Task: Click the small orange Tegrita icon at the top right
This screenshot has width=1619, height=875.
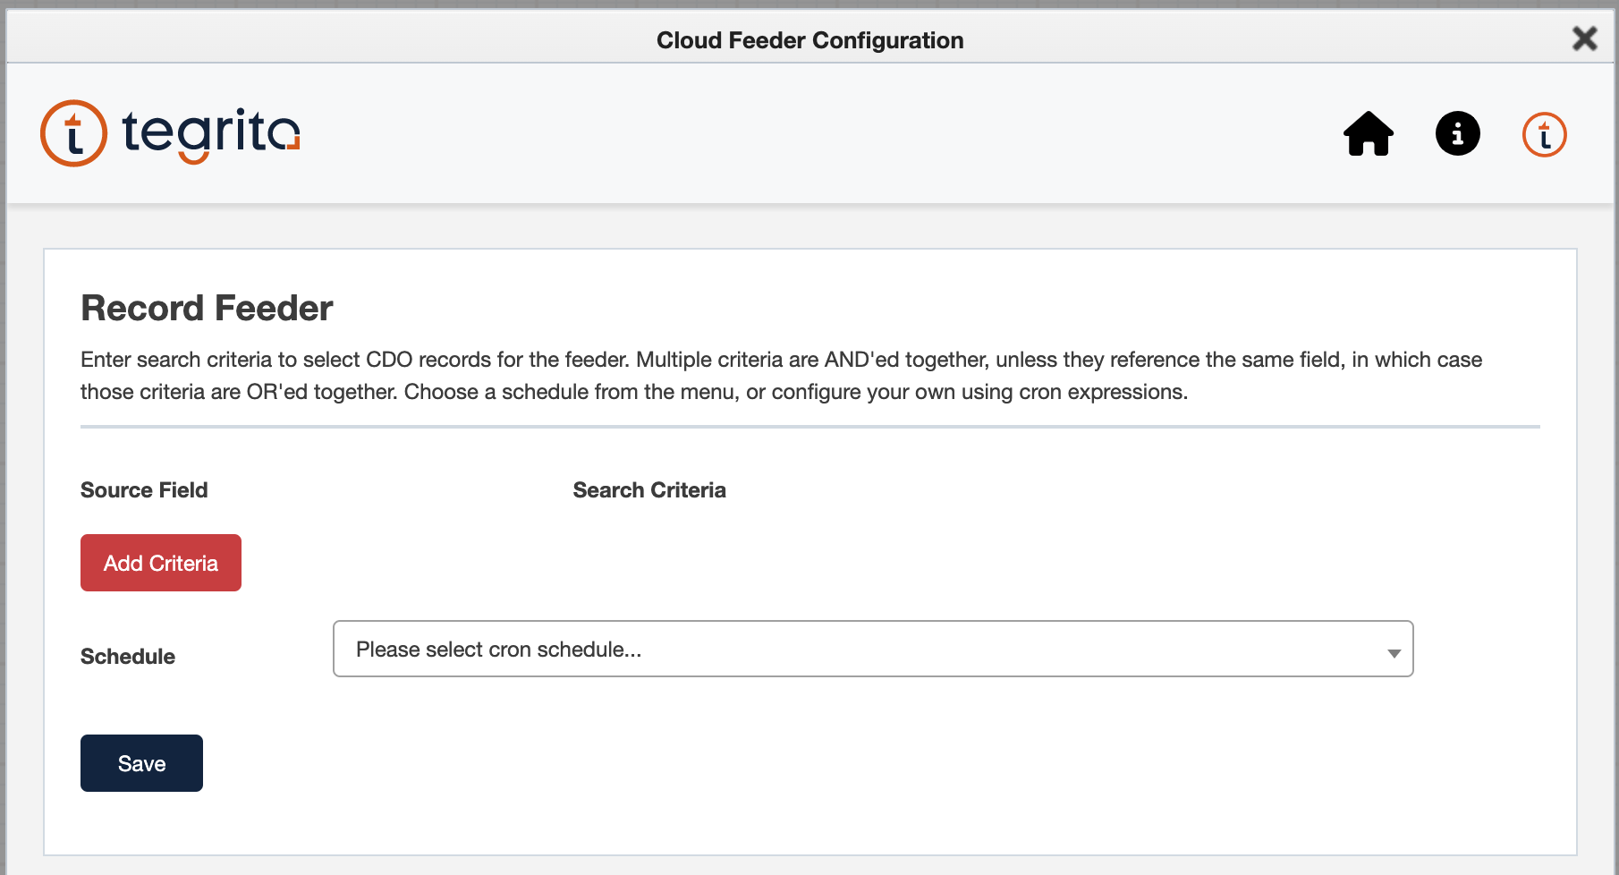Action: coord(1545,135)
